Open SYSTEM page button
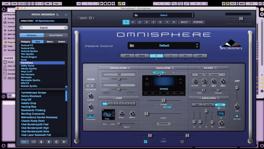 tap(198, 22)
